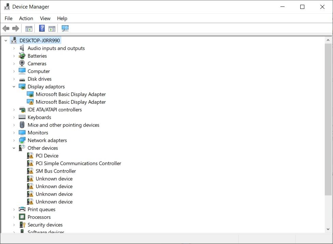This screenshot has height=244, width=333.
Task: Select the first Unknown device entry
Action: coord(54,178)
